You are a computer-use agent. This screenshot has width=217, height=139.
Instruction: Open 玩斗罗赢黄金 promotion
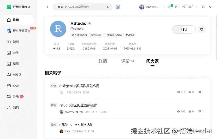19,31
